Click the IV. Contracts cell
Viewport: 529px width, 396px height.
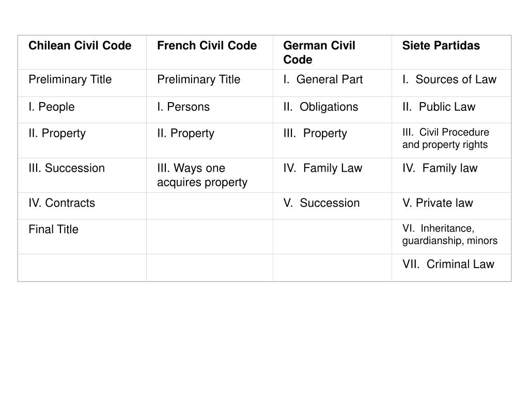tap(82, 206)
